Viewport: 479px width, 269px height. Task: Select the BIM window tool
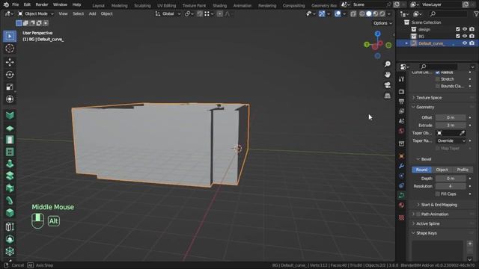point(10,152)
